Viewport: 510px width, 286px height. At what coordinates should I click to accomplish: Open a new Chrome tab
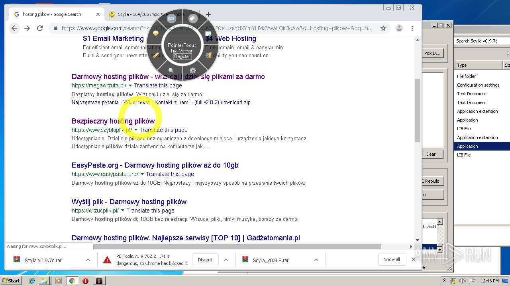tap(208, 14)
